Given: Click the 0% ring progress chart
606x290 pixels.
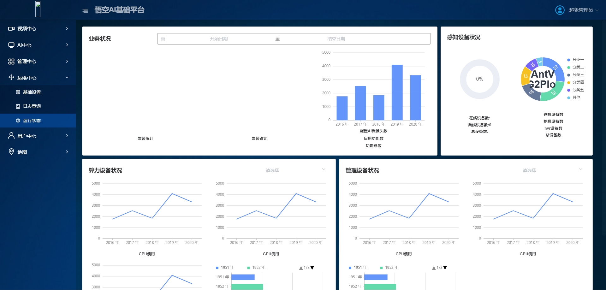Looking at the screenshot, I should pyautogui.click(x=479, y=79).
